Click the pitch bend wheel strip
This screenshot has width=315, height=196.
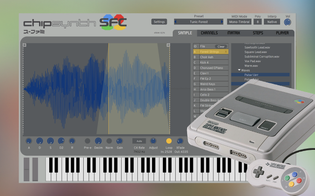tap(27, 170)
